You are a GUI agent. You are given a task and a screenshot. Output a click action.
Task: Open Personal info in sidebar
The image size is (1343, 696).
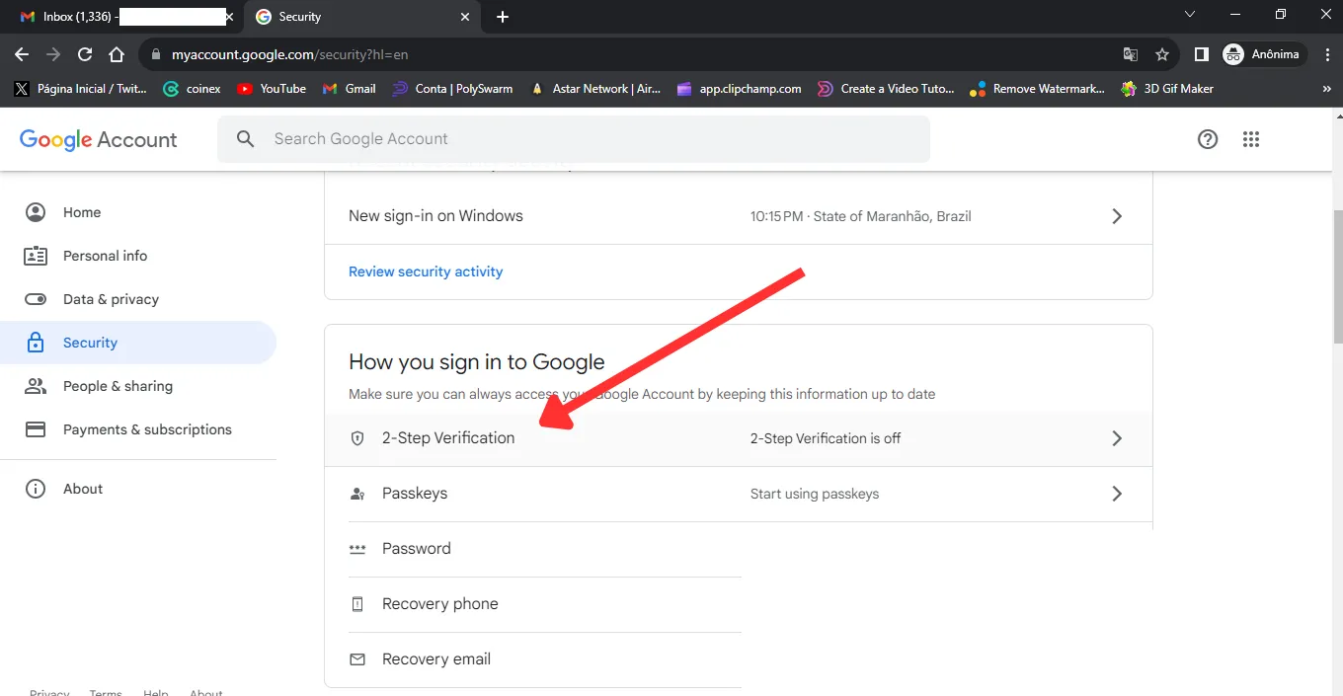pos(138,256)
